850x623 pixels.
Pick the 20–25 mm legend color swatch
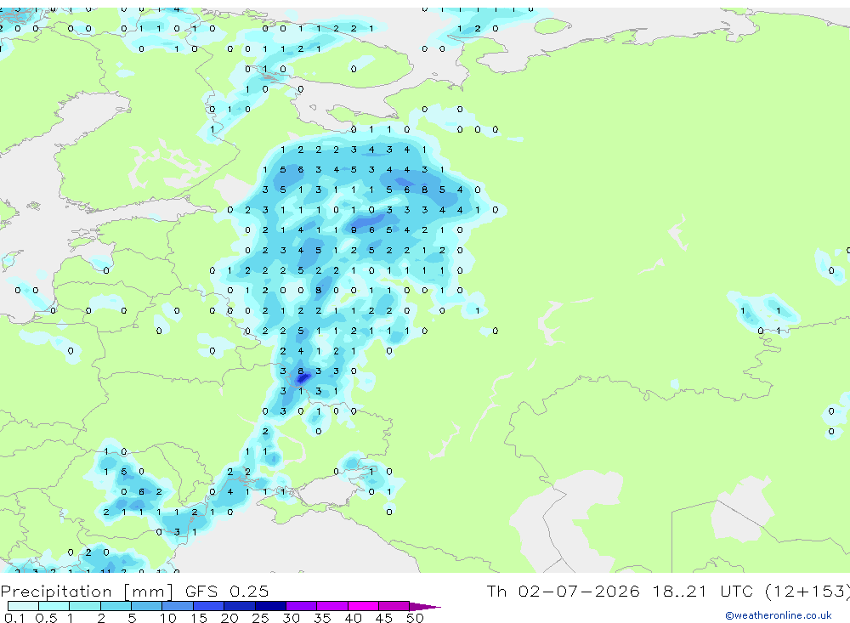point(240,606)
